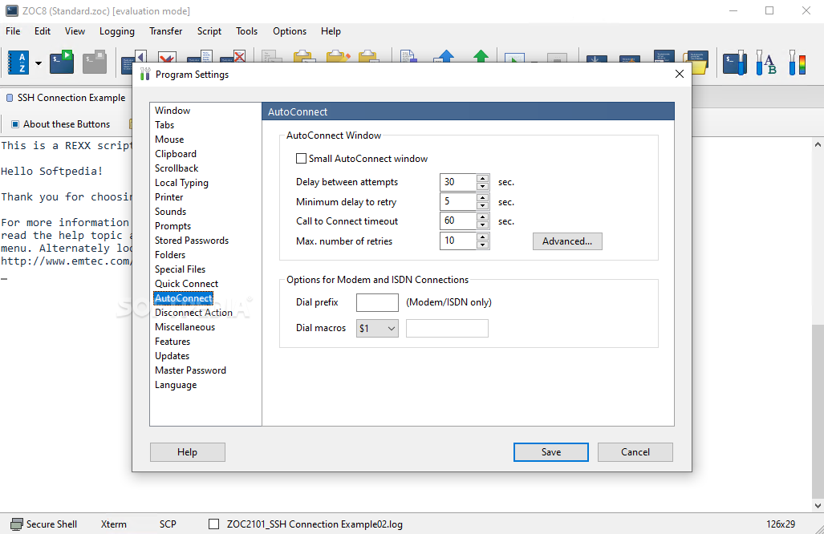Click the green upward arrow toolbar icon

tap(481, 56)
